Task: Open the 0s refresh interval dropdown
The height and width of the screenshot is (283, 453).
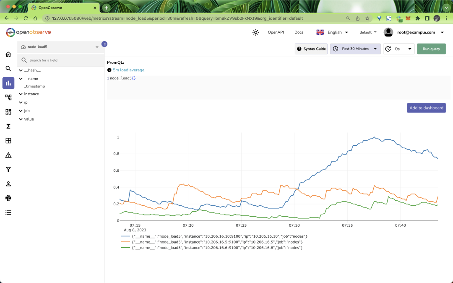Action: (398, 49)
